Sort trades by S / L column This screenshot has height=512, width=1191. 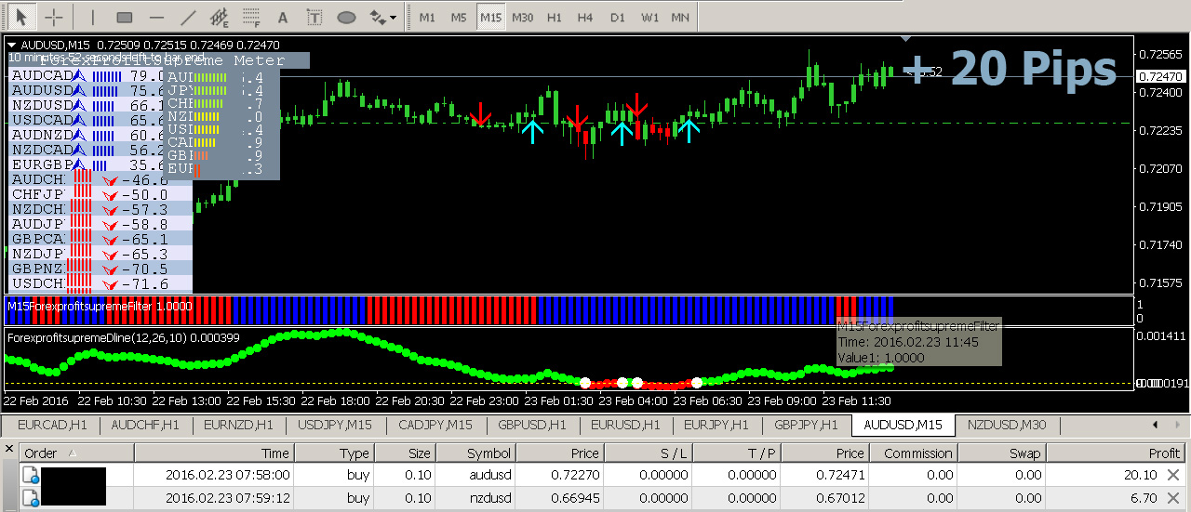click(x=649, y=453)
